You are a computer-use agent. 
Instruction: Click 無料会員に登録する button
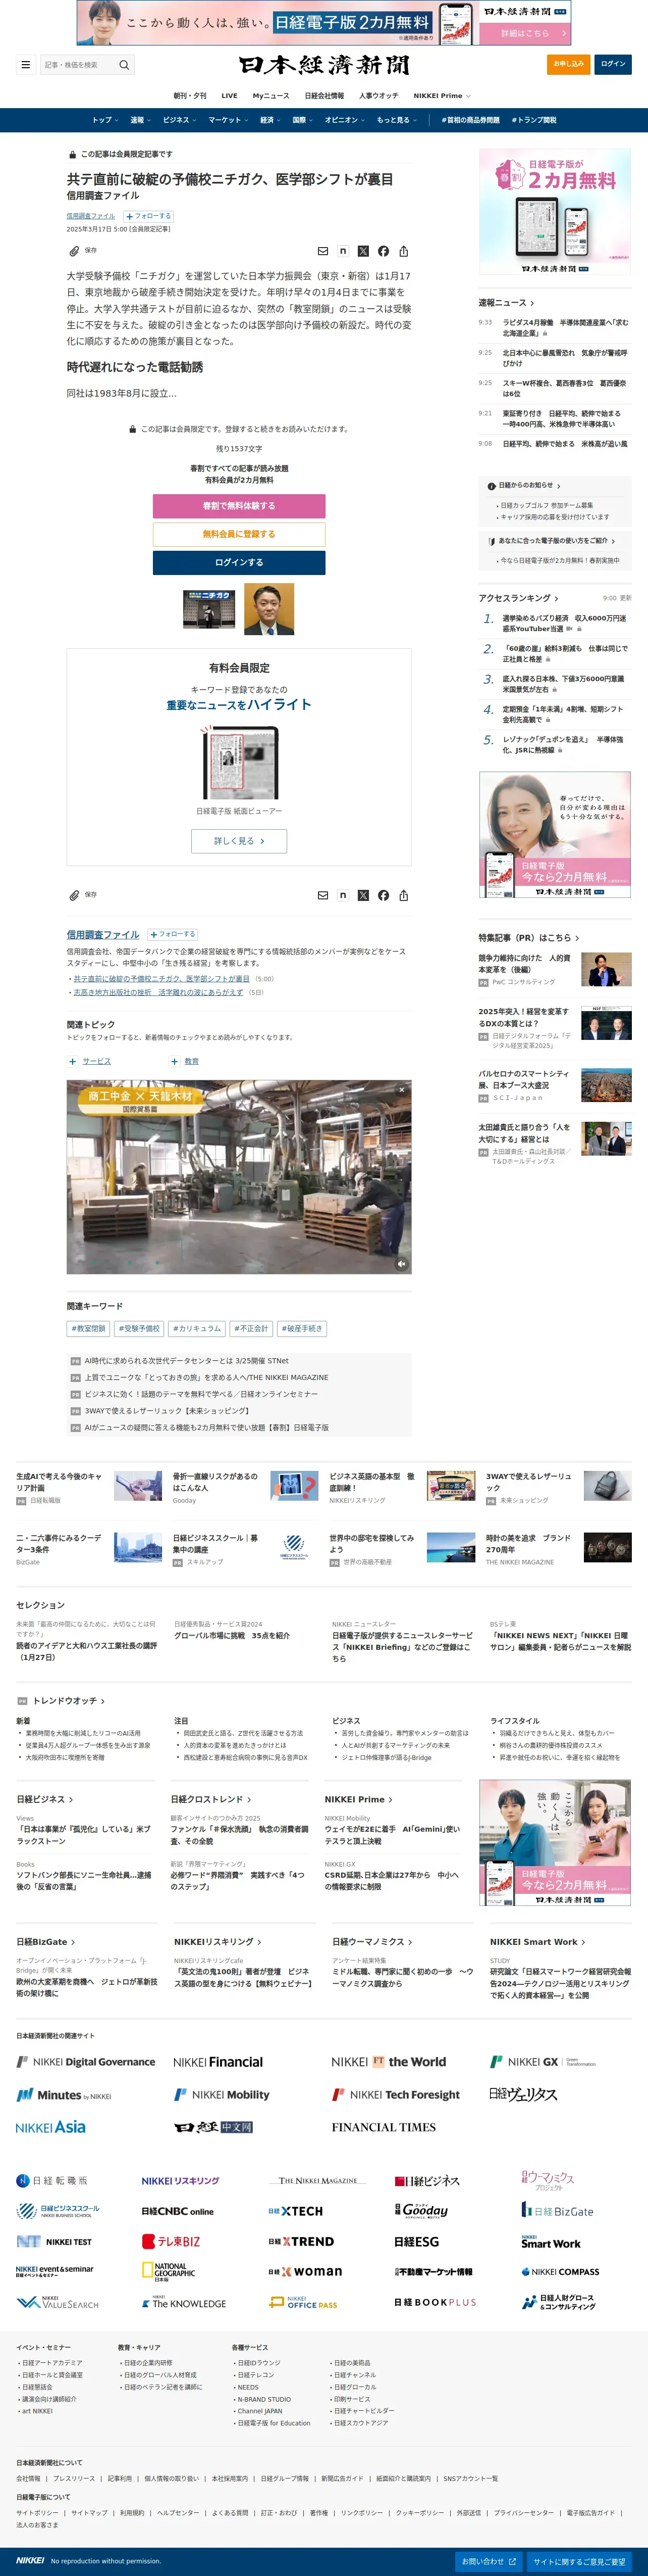(239, 534)
